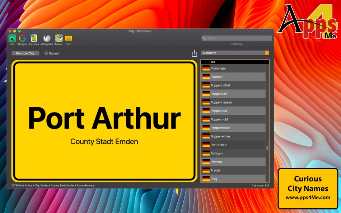The width and height of the screenshot is (341, 213).
Task: Click the Own sign toolbar icon
Action: point(68,38)
